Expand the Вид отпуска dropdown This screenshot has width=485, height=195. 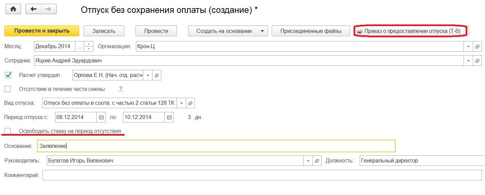(x=182, y=103)
